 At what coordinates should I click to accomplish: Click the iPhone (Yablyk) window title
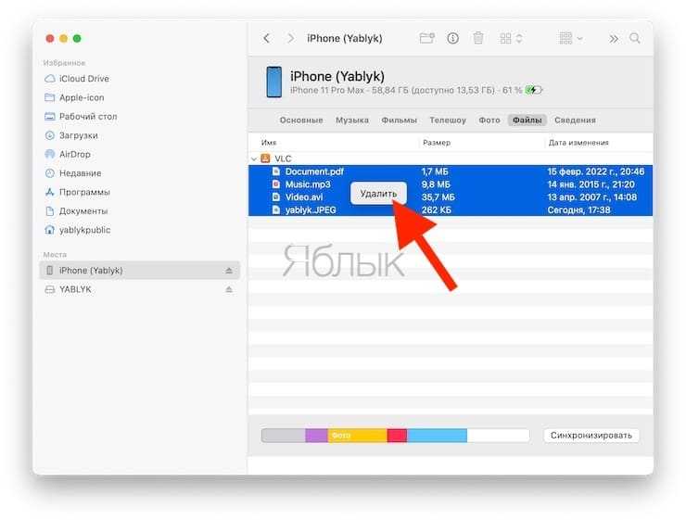(x=344, y=39)
